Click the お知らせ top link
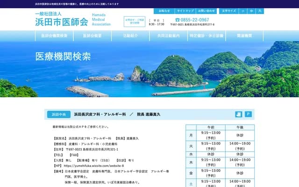 click(x=164, y=10)
